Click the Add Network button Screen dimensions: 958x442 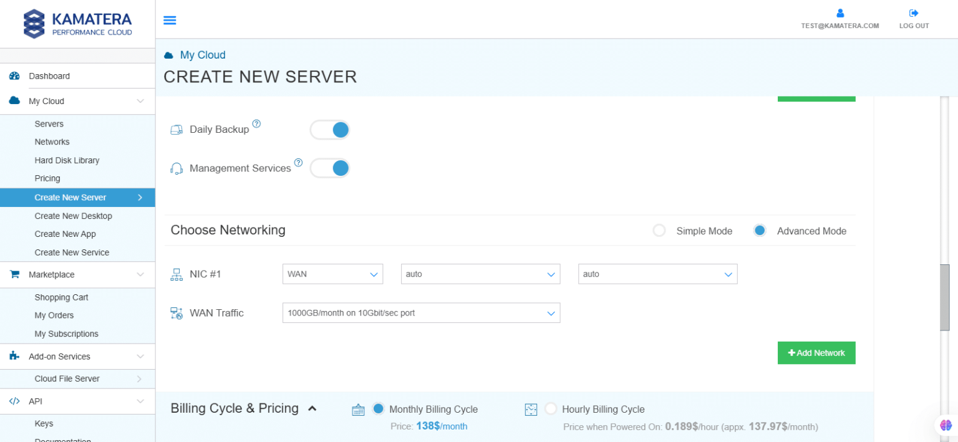click(x=816, y=353)
